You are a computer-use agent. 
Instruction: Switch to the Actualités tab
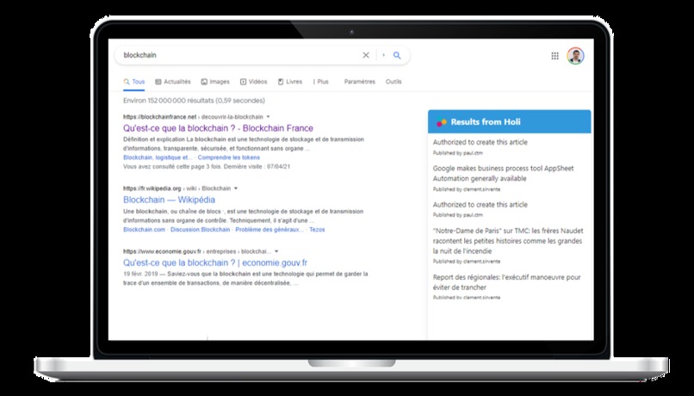coord(172,82)
